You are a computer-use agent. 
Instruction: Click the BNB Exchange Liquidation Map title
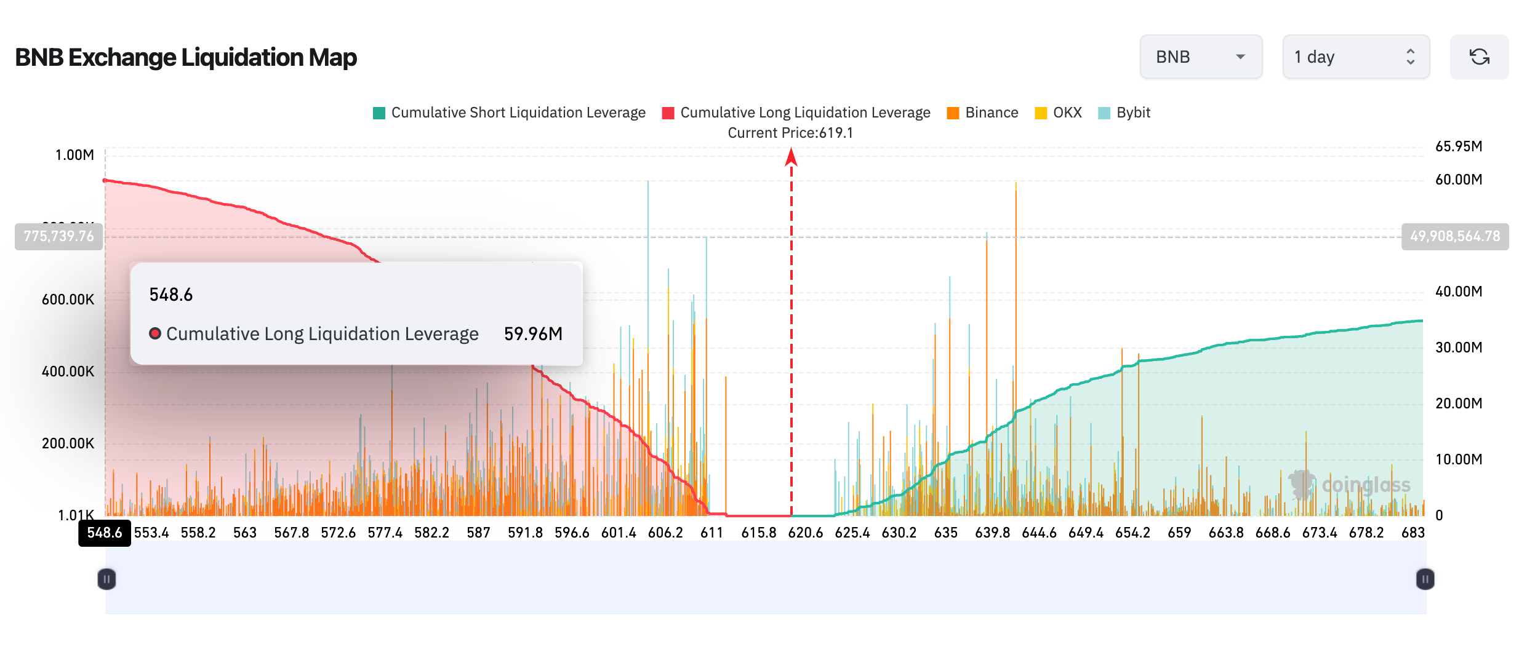[x=186, y=57]
